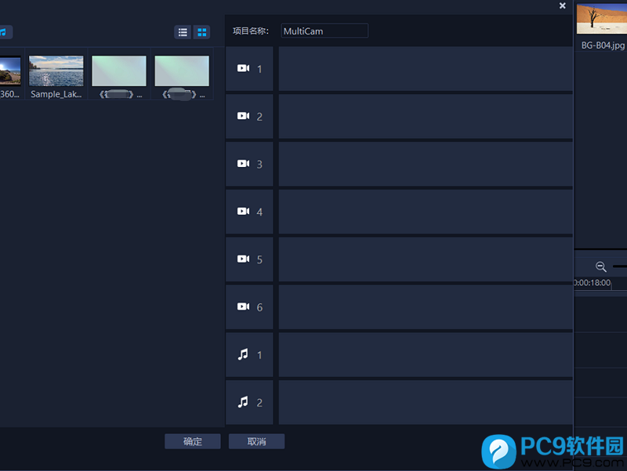Screen dimensions: 627x471
Task: Click the 0:00:18:00 timeline marker
Action: 593,283
